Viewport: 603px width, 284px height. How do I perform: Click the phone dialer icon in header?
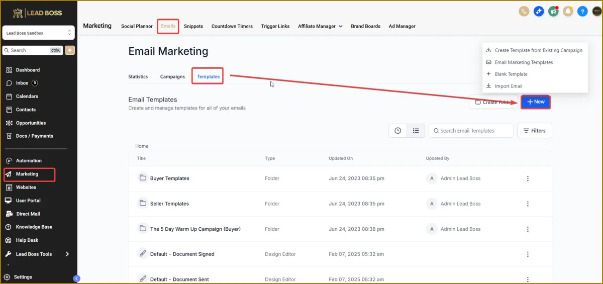point(524,11)
